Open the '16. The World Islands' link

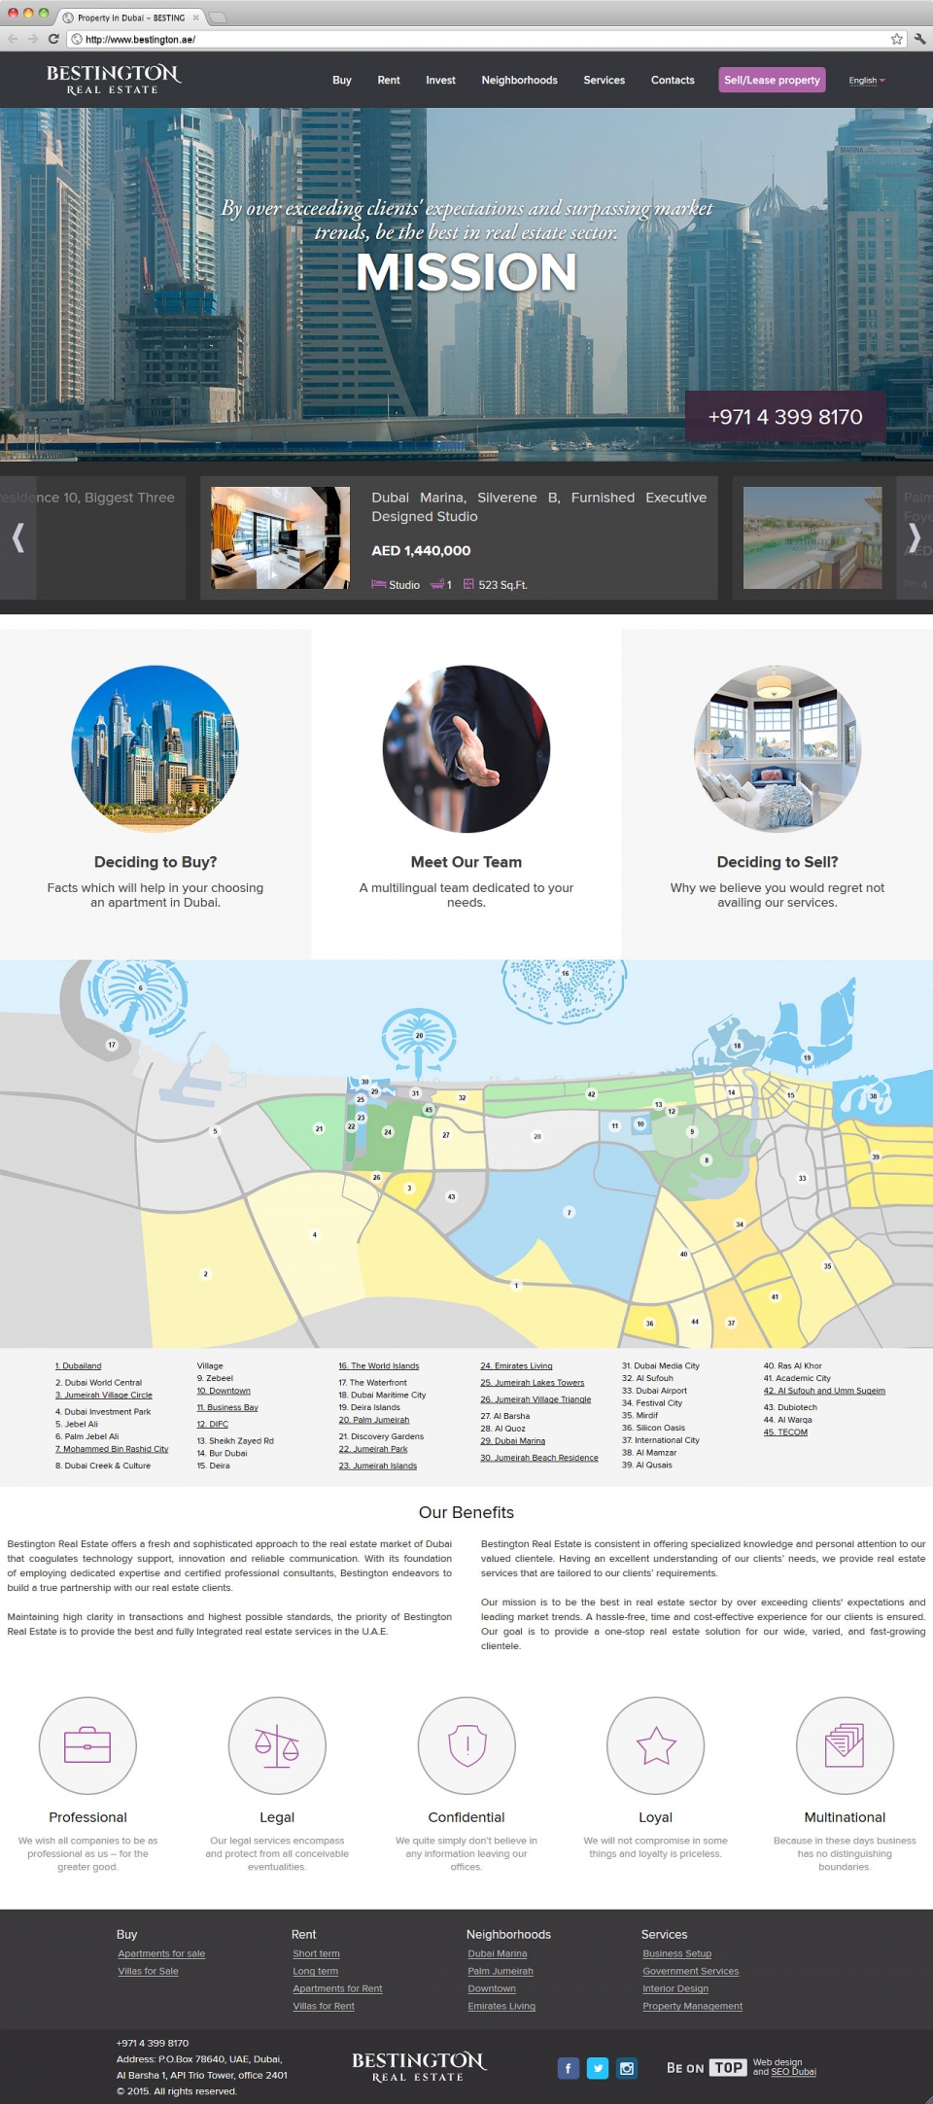pyautogui.click(x=379, y=1365)
